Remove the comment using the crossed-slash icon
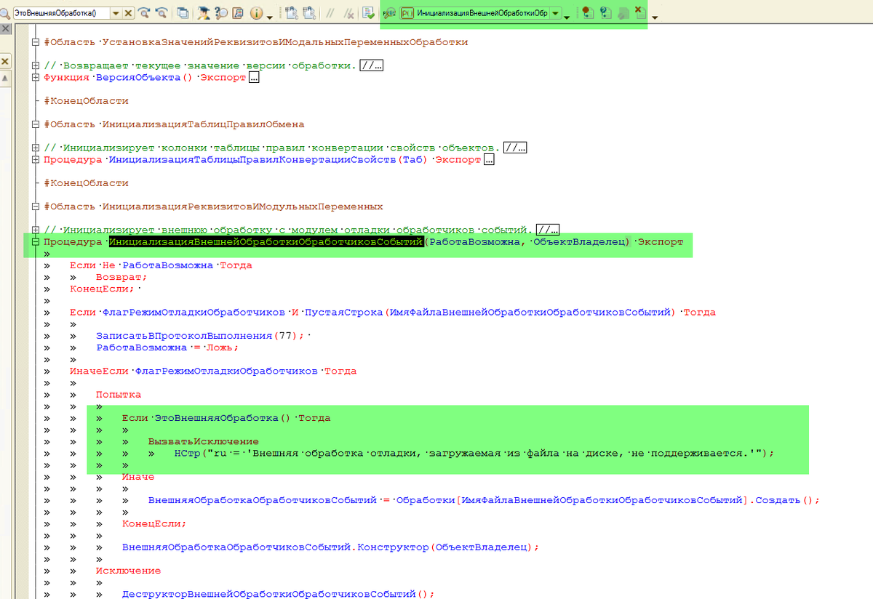The width and height of the screenshot is (873, 599). 348,13
